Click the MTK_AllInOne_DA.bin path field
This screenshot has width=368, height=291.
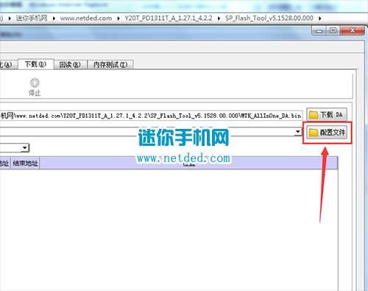(151, 116)
